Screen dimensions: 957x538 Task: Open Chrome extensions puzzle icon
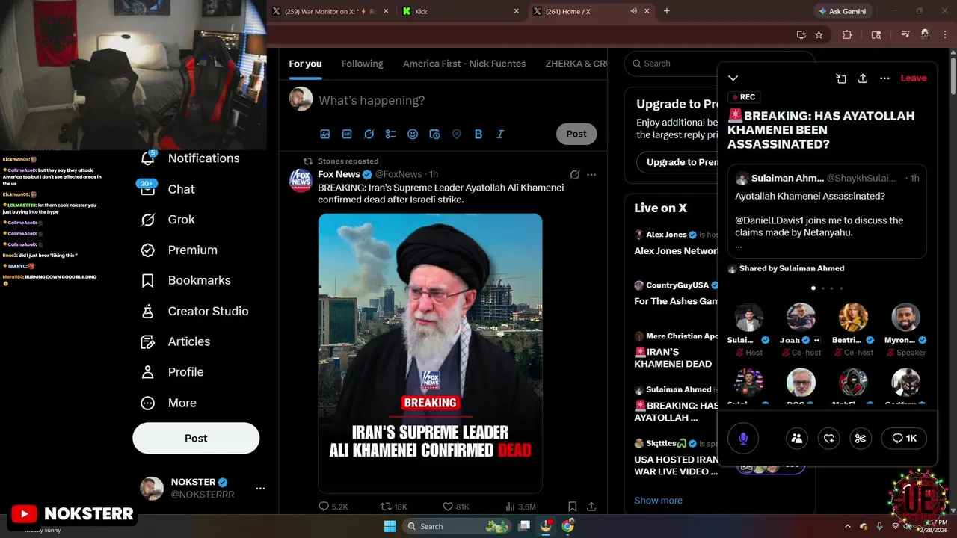[847, 34]
